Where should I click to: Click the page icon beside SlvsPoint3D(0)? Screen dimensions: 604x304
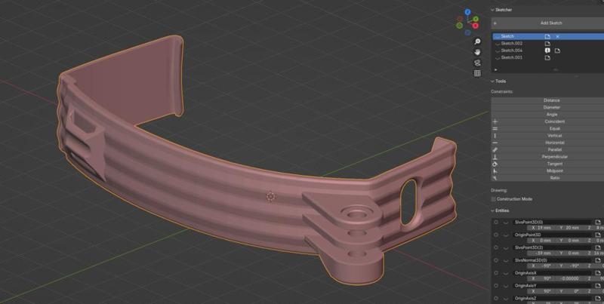[598, 222]
